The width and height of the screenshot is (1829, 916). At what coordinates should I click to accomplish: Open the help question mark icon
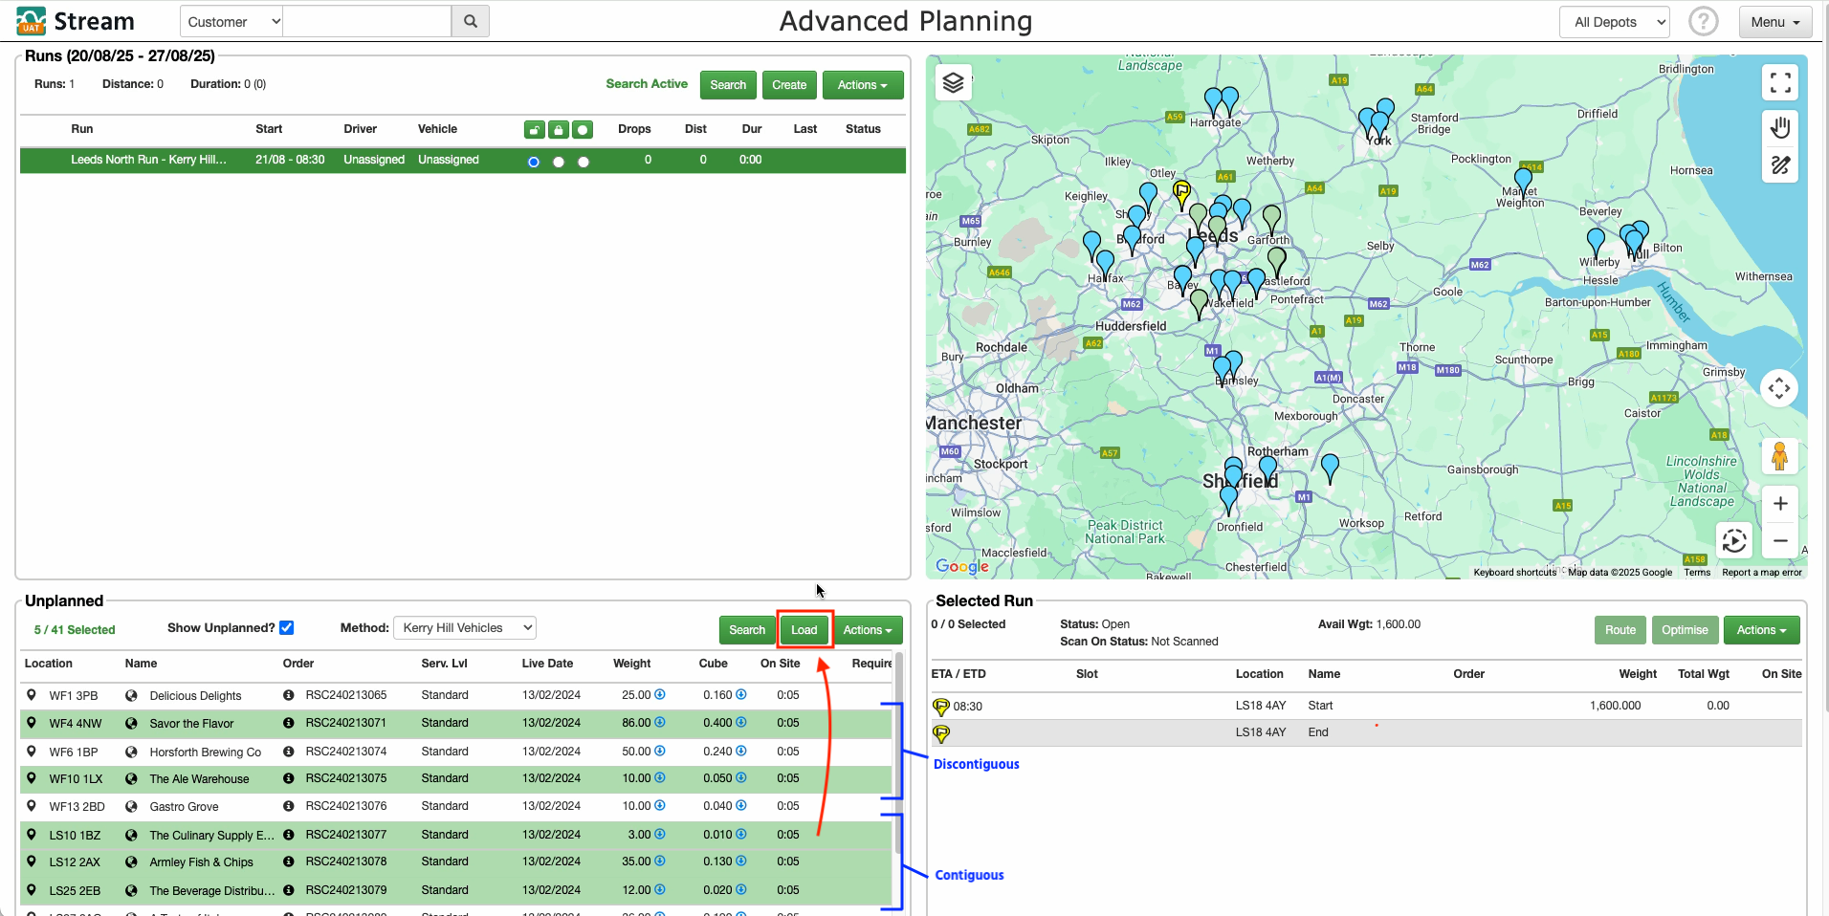pyautogui.click(x=1703, y=21)
